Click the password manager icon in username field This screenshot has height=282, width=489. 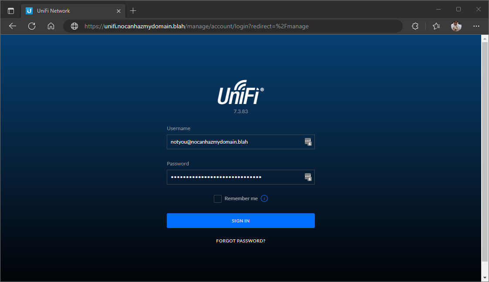click(308, 142)
